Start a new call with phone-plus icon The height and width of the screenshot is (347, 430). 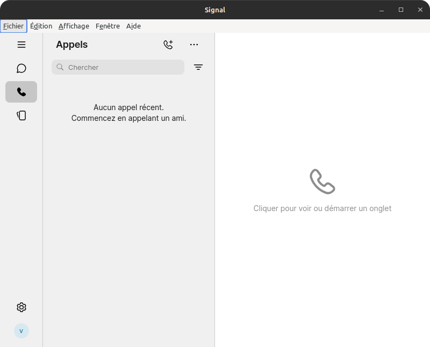(168, 45)
